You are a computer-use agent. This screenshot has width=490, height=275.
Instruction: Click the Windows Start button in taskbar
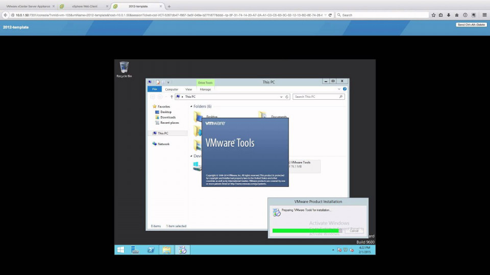120,250
